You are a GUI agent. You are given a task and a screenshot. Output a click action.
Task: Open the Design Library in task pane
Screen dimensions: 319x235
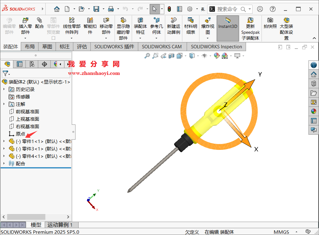click(x=313, y=83)
